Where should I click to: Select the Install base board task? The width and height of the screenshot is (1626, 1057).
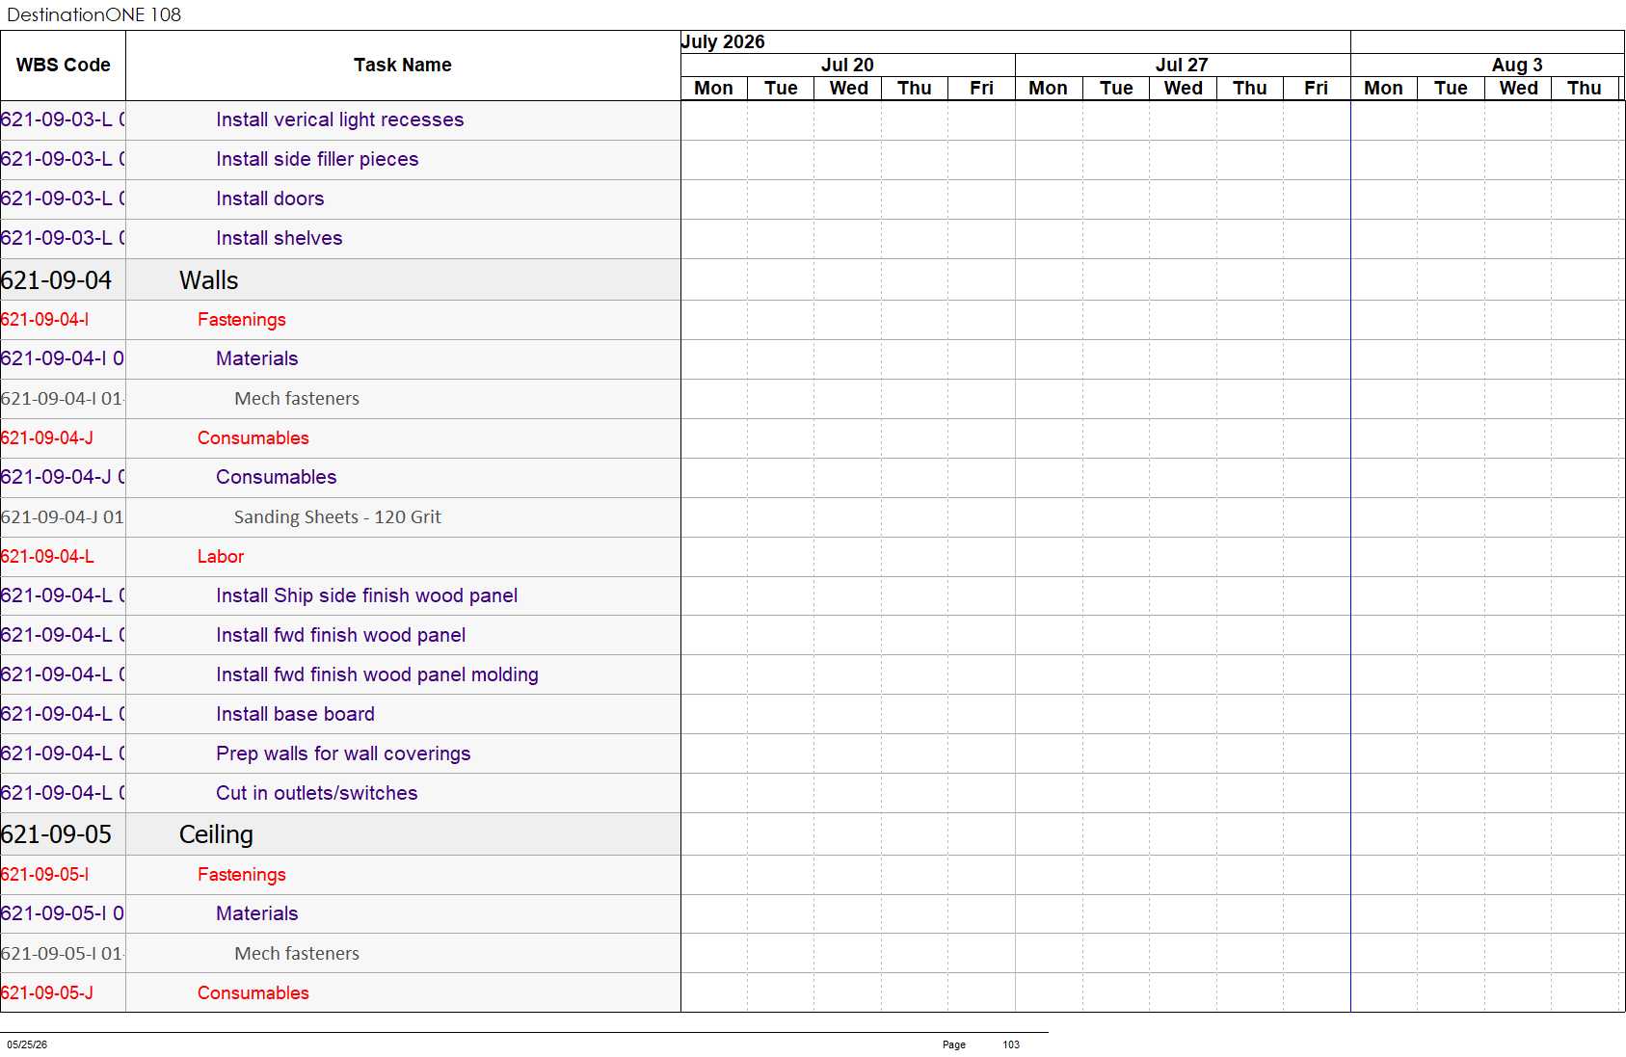(295, 714)
